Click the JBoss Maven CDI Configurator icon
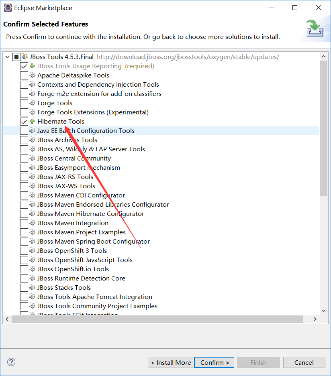Image resolution: width=331 pixels, height=376 pixels. point(33,195)
